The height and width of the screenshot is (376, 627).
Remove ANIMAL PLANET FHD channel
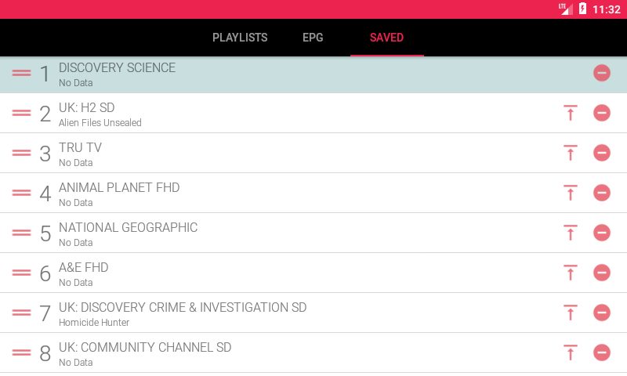click(601, 193)
